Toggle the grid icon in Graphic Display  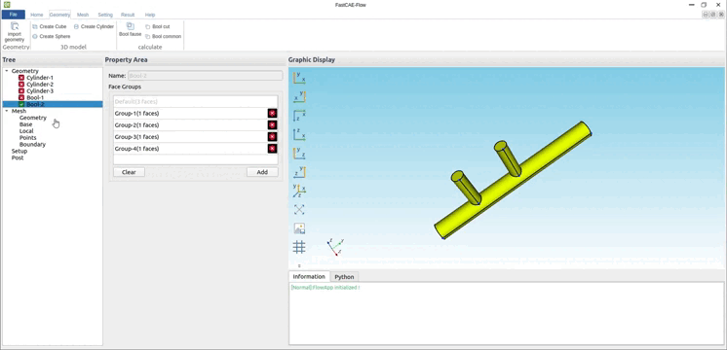pyautogui.click(x=299, y=247)
